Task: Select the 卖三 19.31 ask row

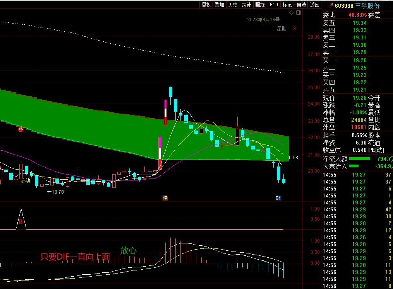Action: click(357, 38)
